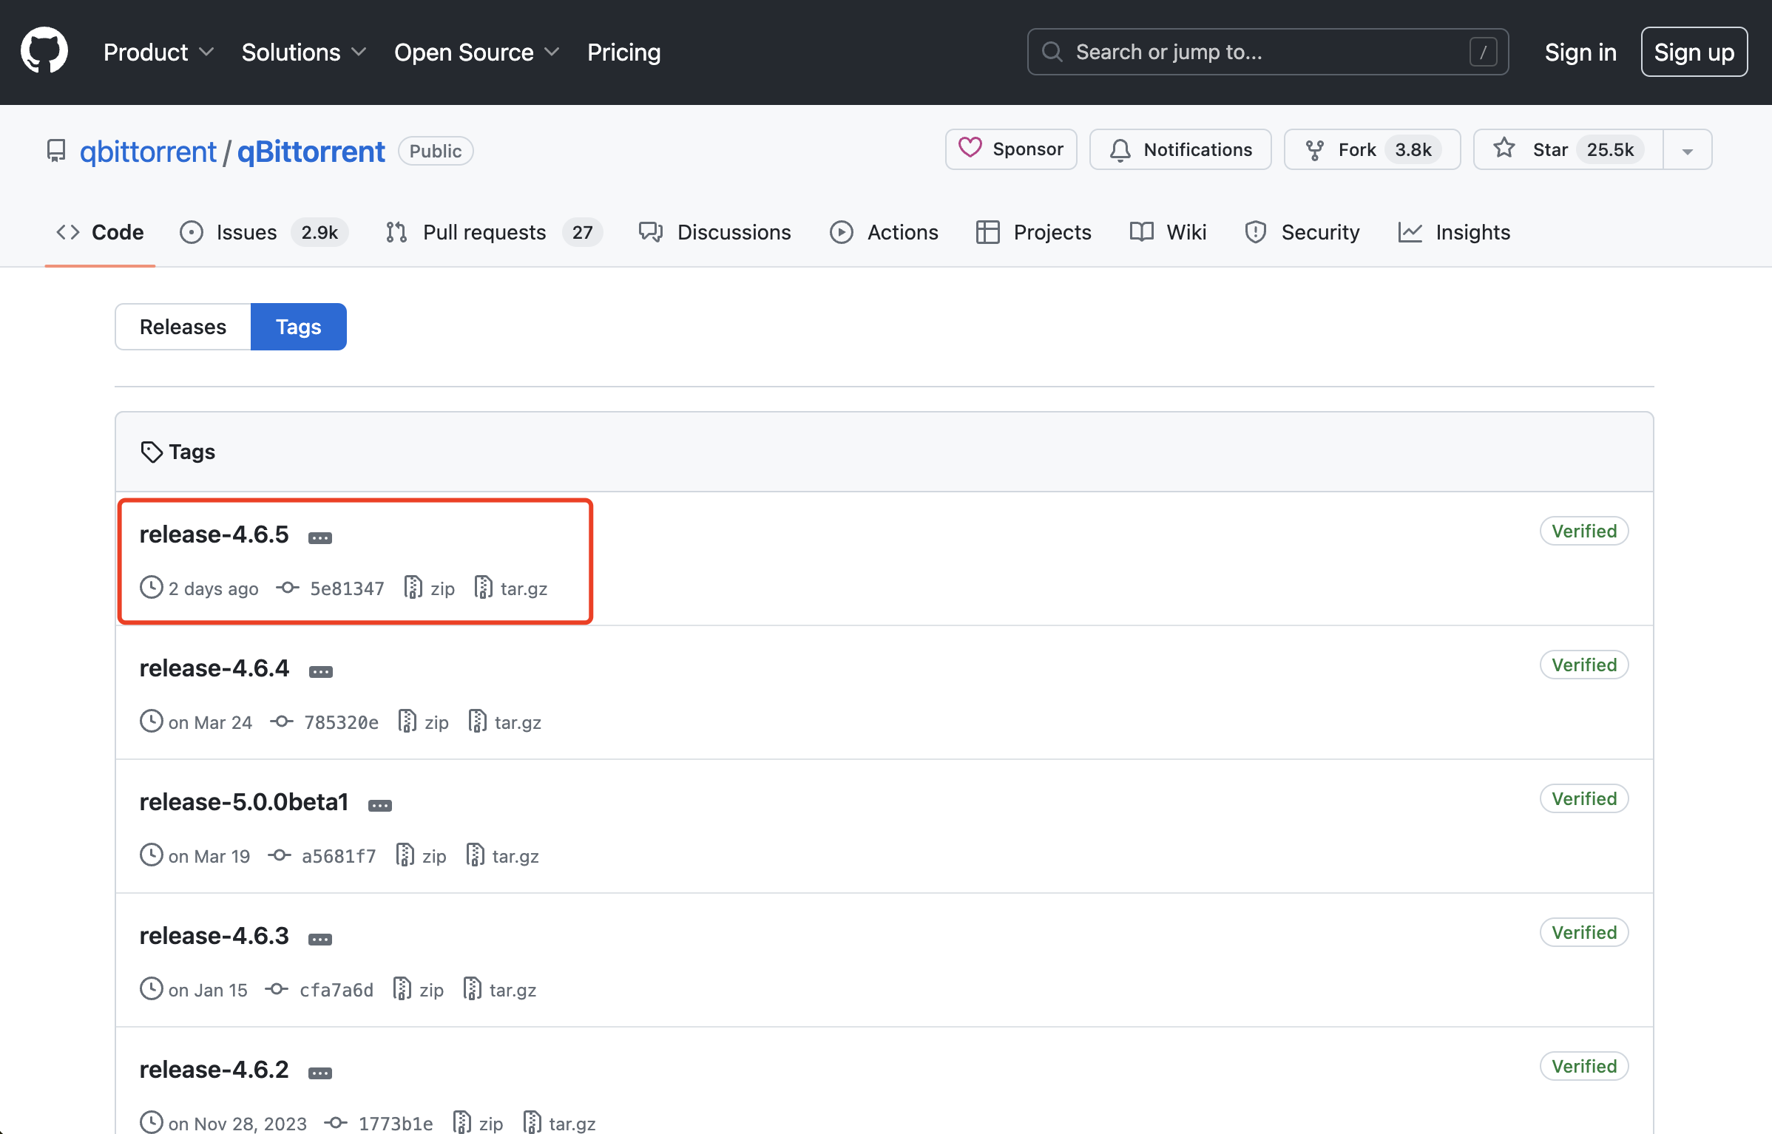This screenshot has height=1134, width=1772.
Task: Download release-4.6.4 tar.gz archive
Action: click(505, 722)
